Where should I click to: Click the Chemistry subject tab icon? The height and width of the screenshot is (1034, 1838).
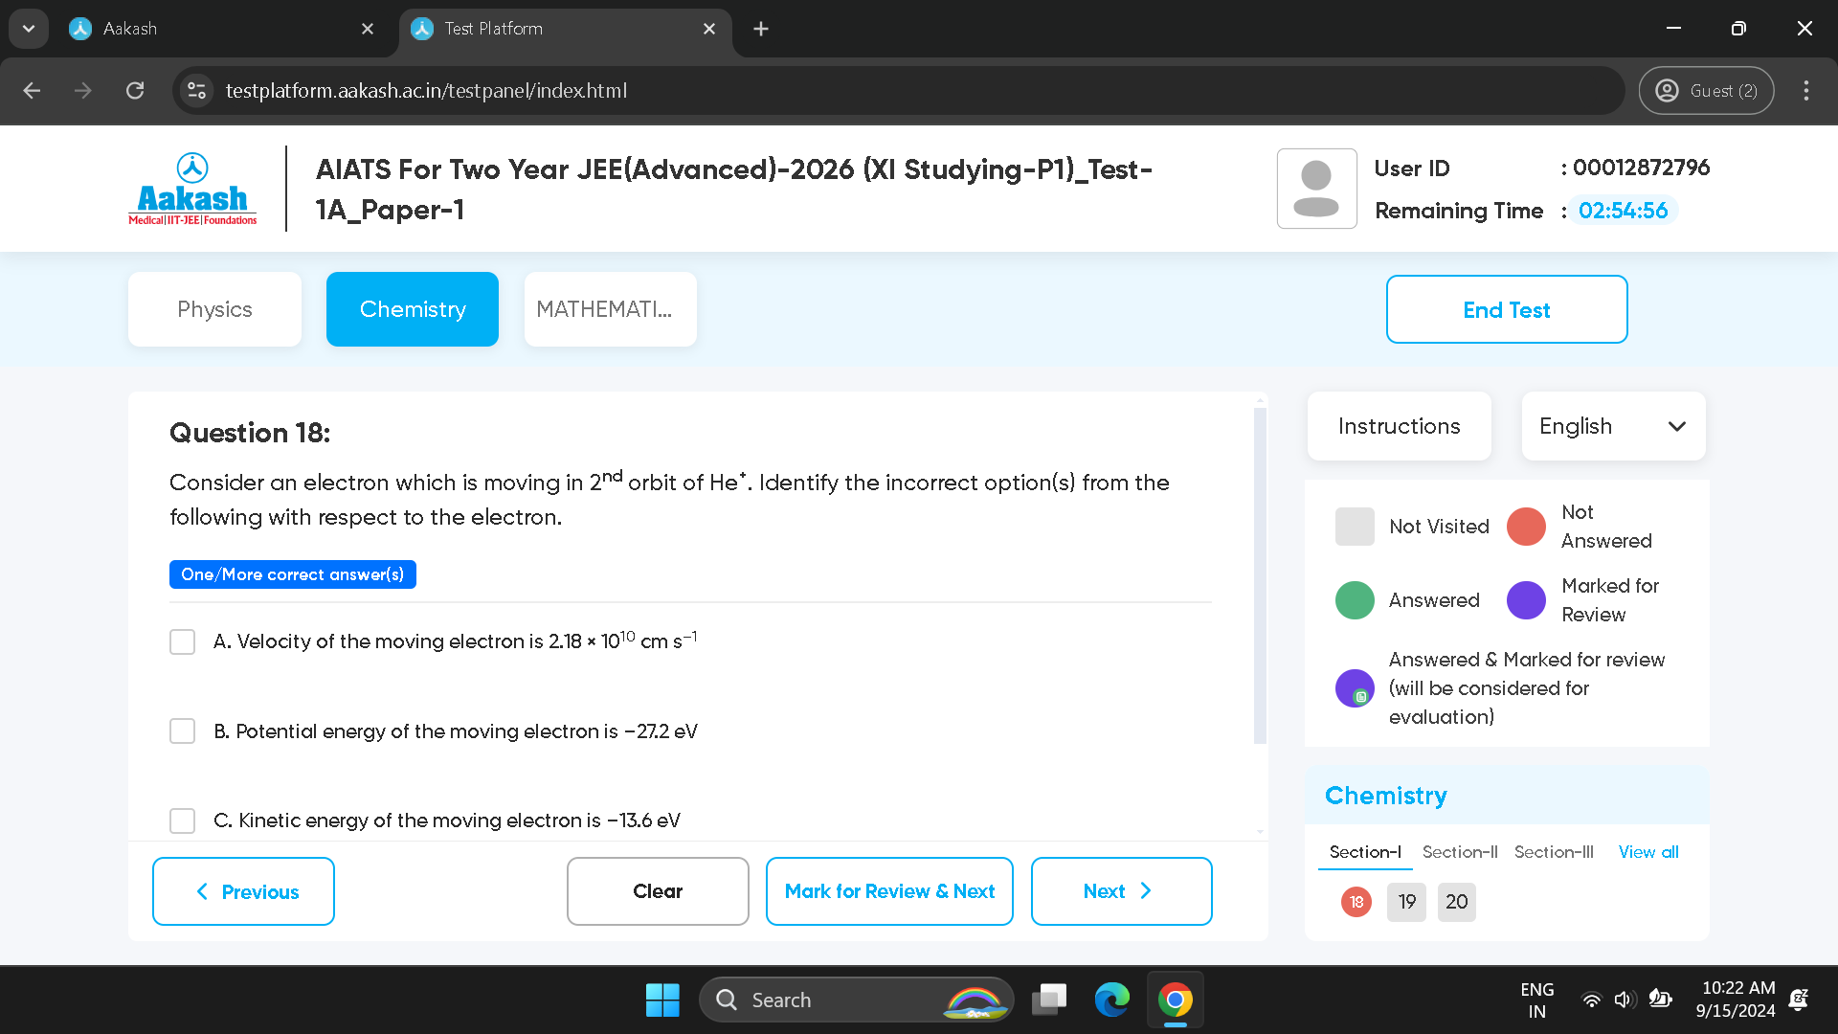click(412, 308)
